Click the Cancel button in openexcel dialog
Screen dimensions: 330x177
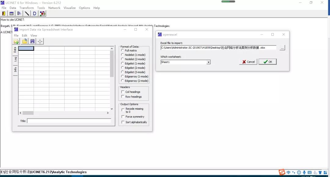pos(248,62)
